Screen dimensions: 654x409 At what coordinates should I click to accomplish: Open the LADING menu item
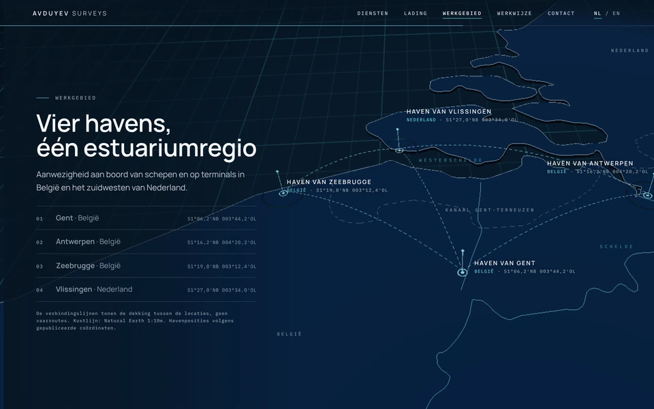416,14
